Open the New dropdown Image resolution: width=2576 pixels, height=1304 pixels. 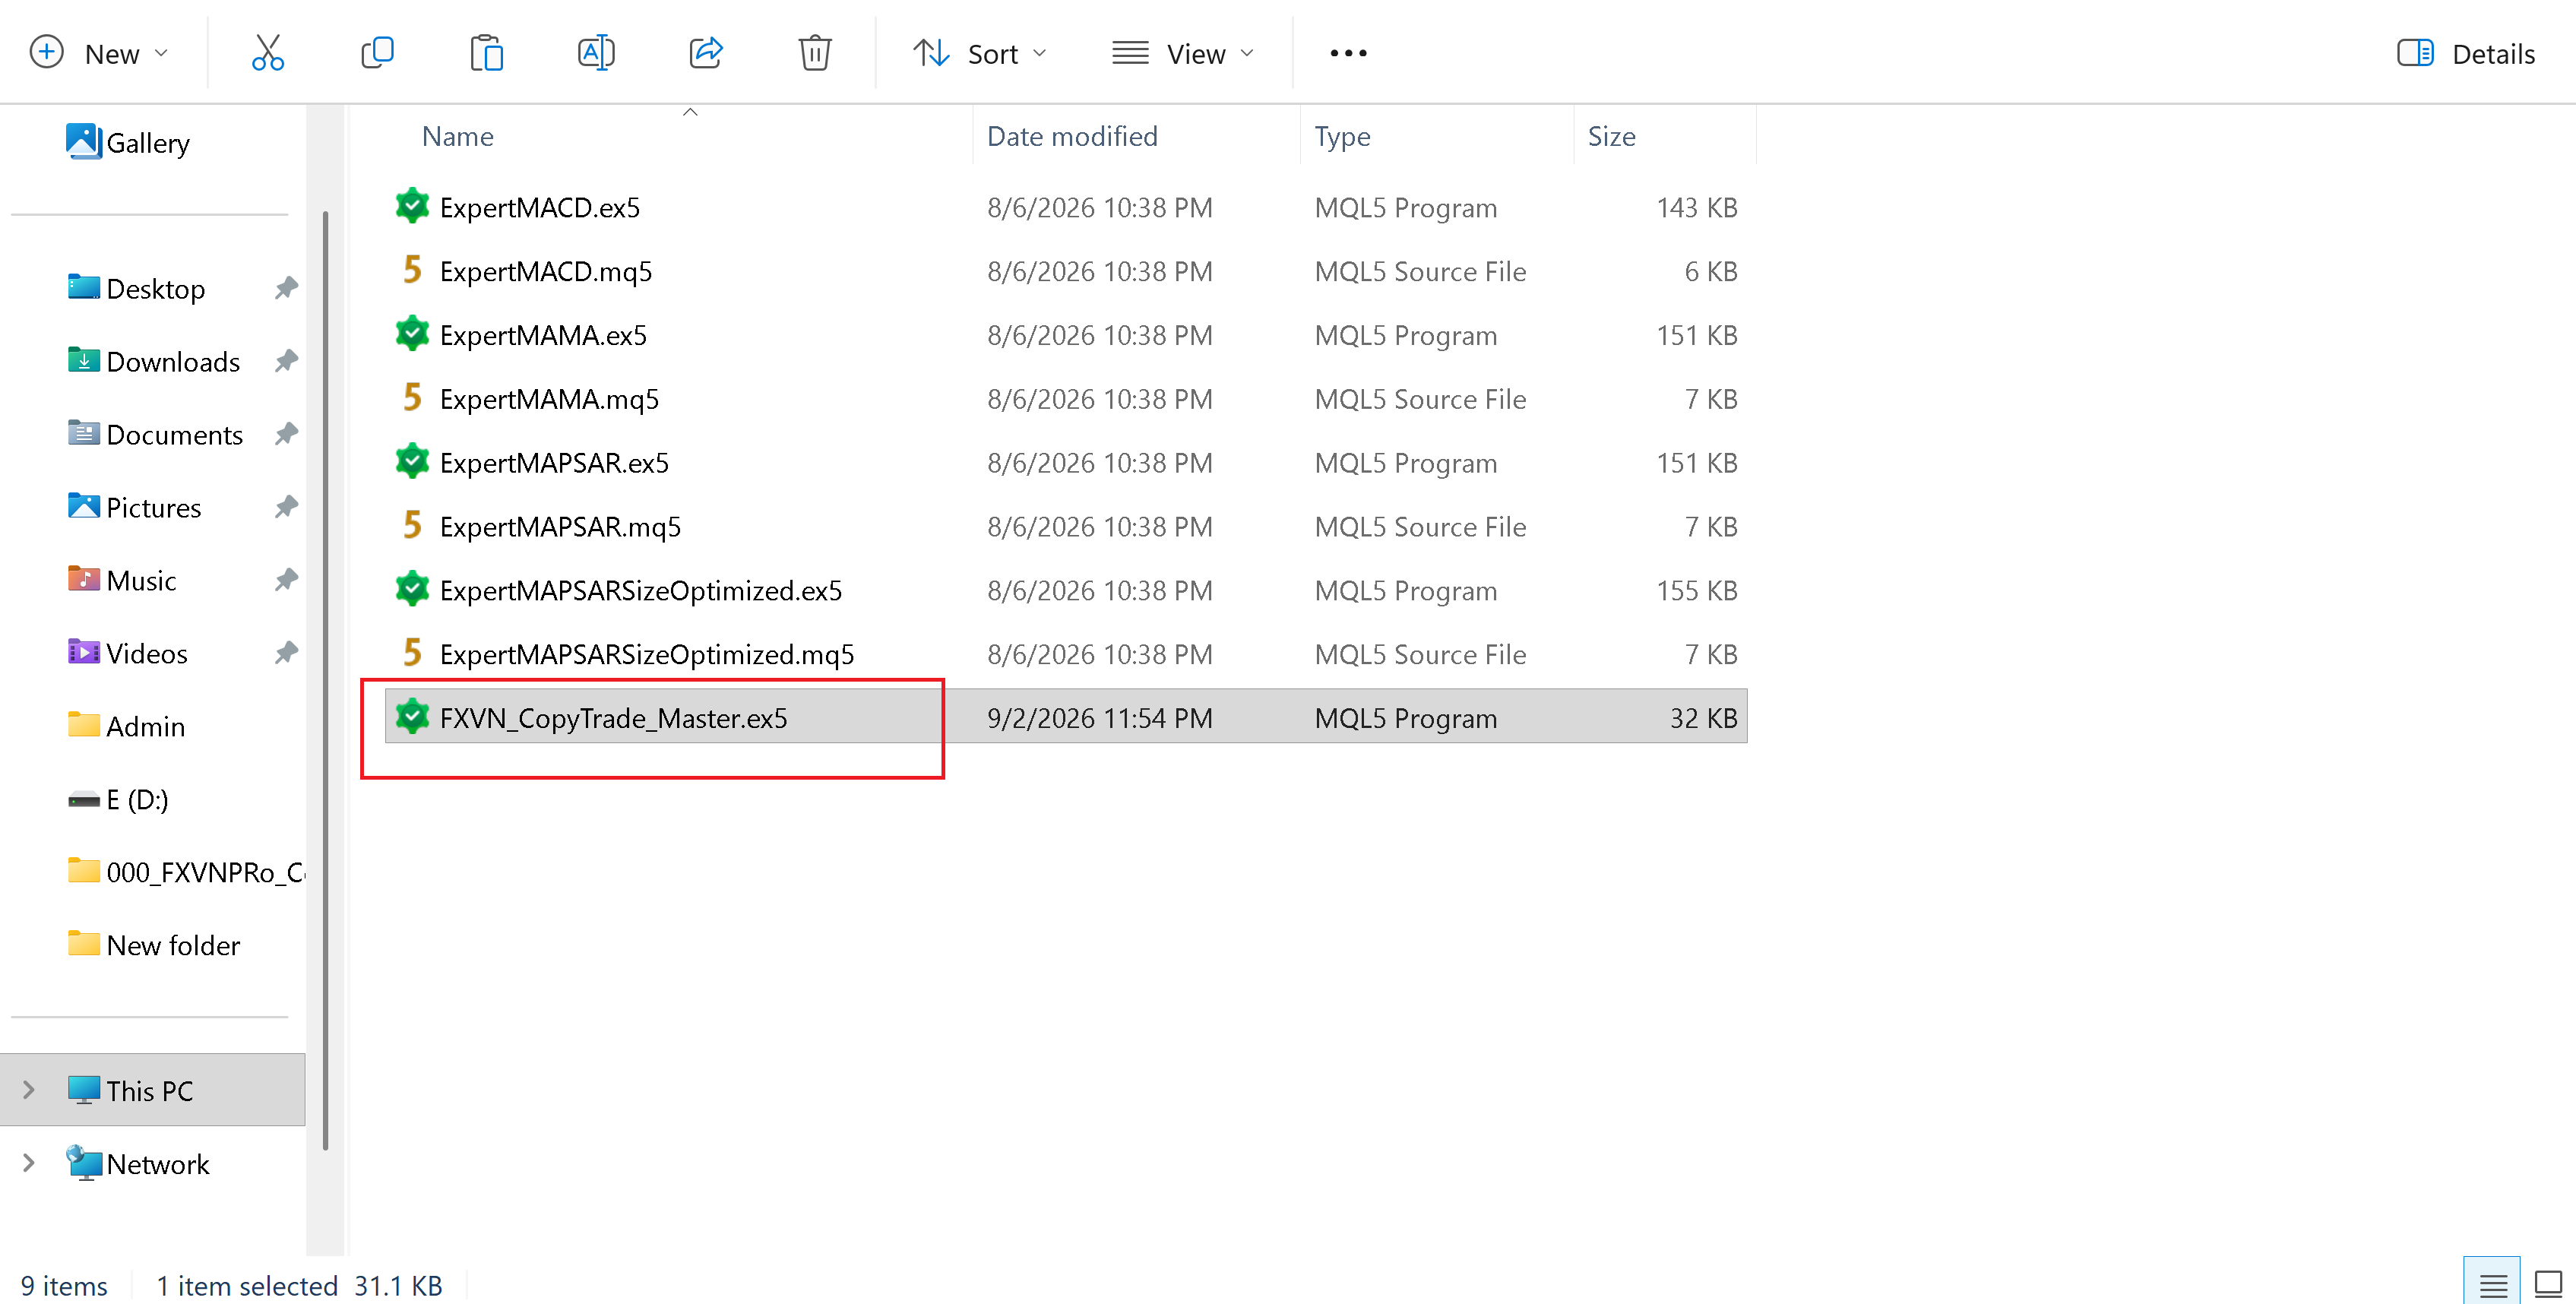[x=99, y=53]
